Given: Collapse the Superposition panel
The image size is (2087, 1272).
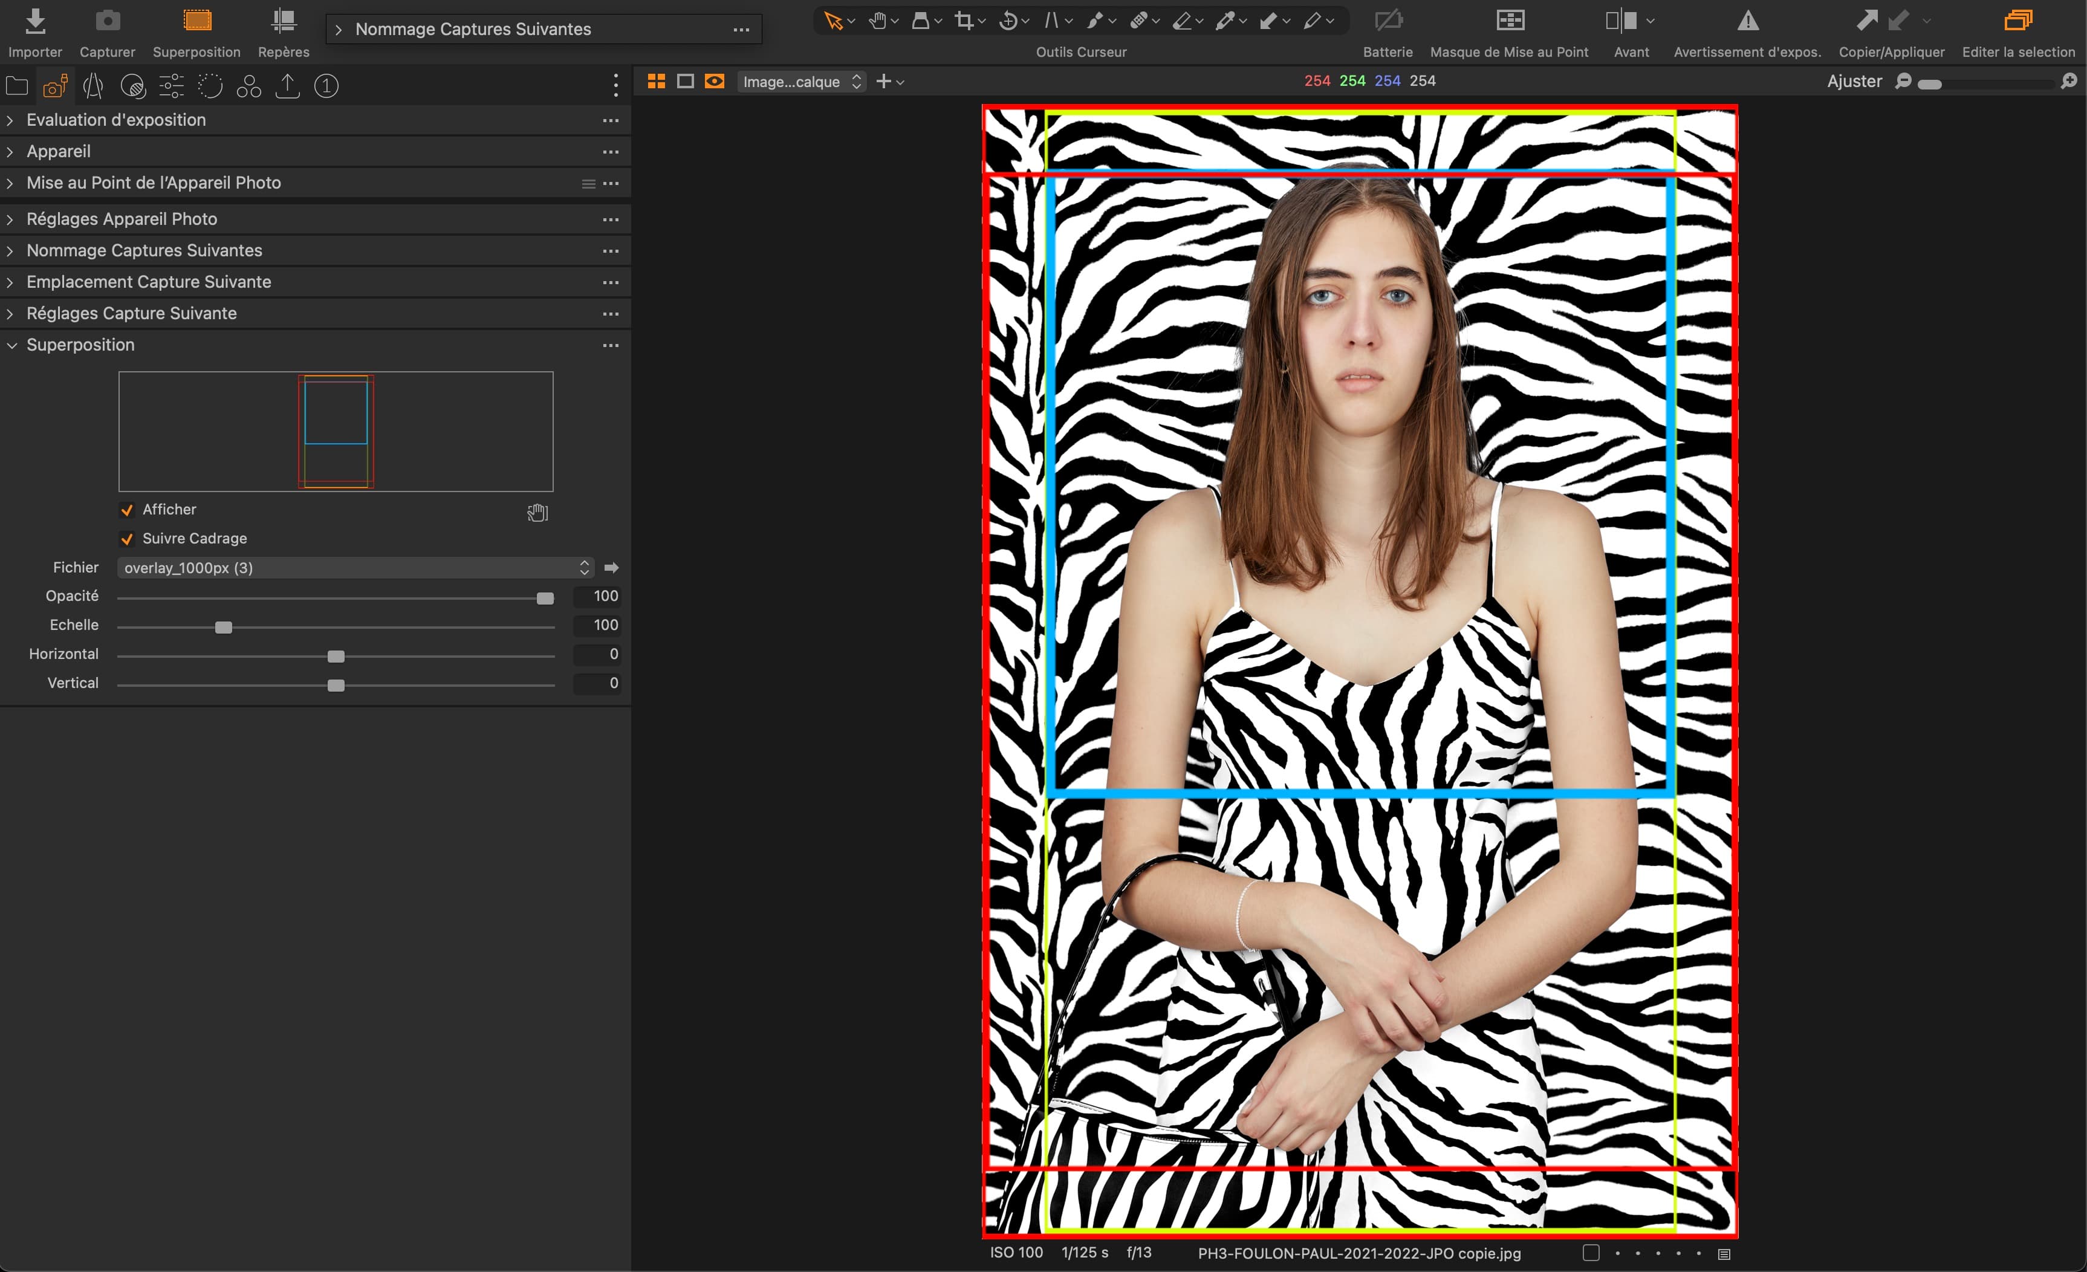Looking at the screenshot, I should click(x=12, y=346).
